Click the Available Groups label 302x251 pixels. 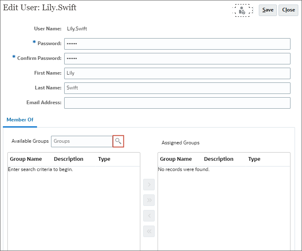click(30, 141)
